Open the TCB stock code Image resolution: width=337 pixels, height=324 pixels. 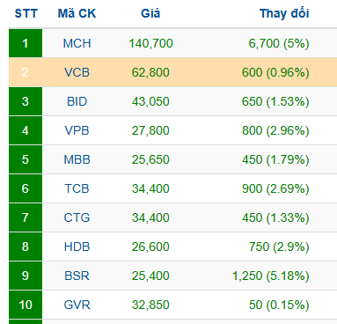pos(77,188)
